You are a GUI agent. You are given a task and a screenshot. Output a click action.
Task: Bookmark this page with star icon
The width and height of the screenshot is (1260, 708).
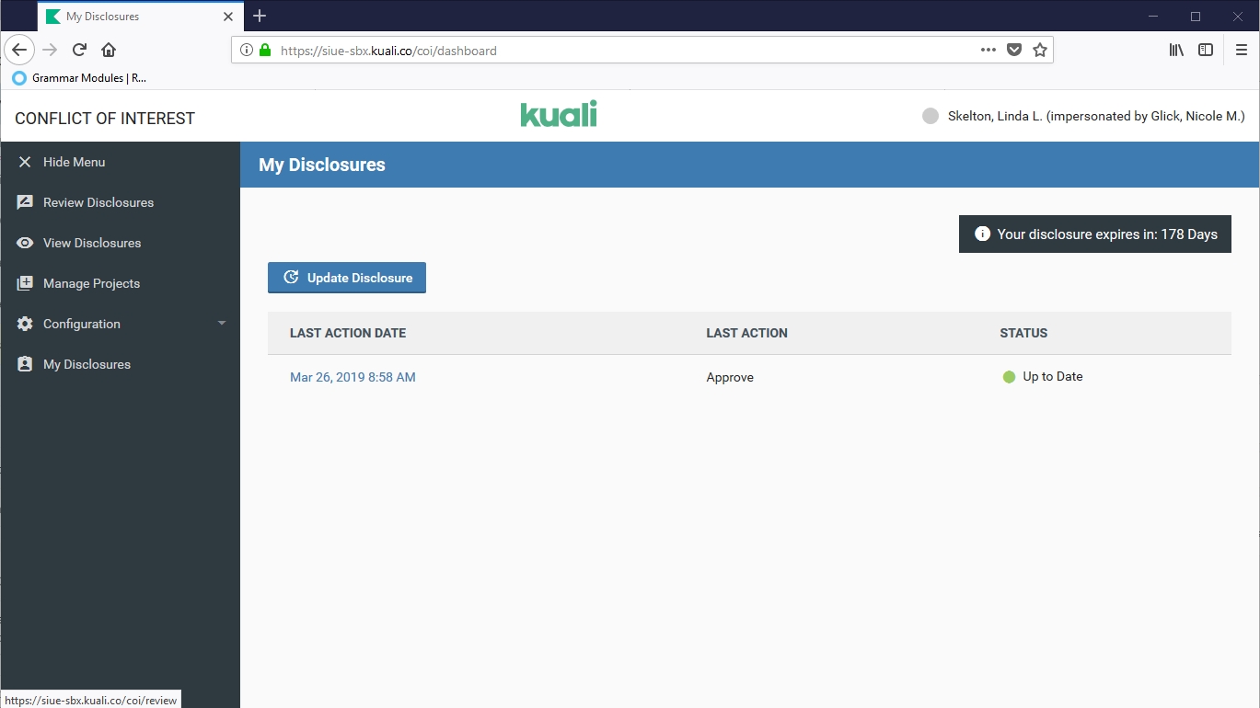[1040, 51]
